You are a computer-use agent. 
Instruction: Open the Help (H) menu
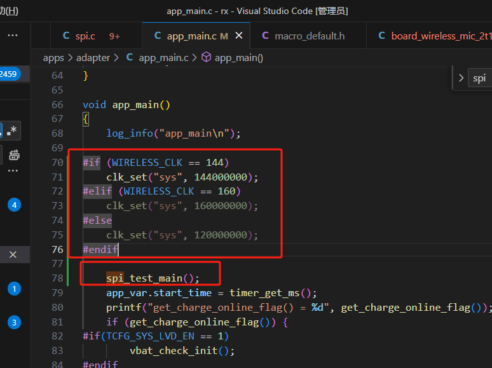tap(9, 11)
